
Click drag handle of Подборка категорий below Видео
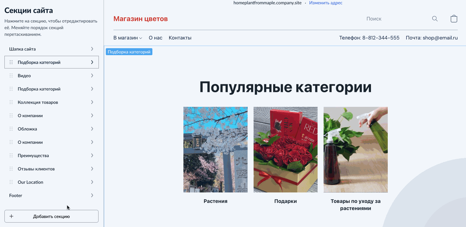pyautogui.click(x=11, y=89)
